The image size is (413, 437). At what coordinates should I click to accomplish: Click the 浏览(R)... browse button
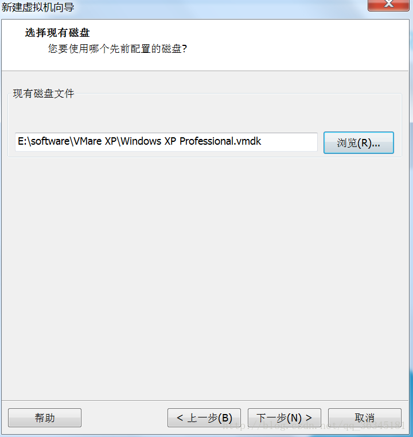tap(359, 142)
